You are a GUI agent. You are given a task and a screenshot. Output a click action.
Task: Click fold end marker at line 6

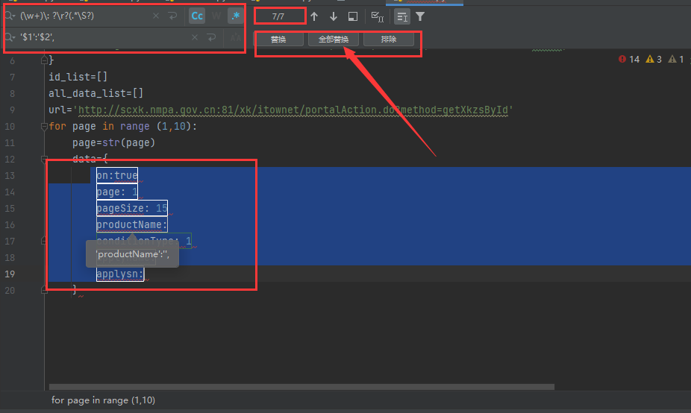tap(44, 60)
